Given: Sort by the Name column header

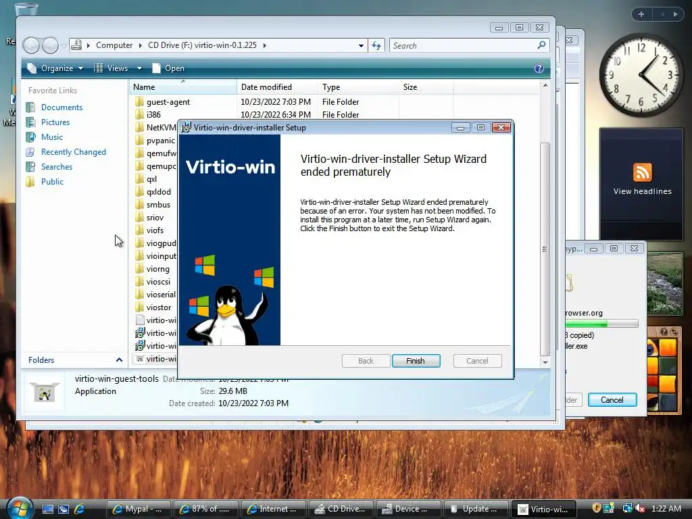Looking at the screenshot, I should pos(182,87).
